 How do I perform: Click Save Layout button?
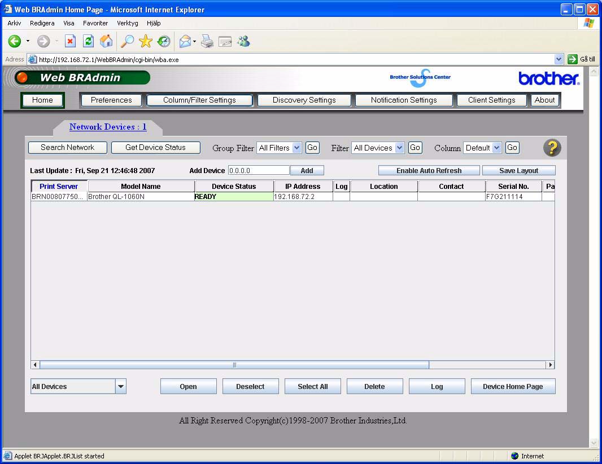[518, 170]
